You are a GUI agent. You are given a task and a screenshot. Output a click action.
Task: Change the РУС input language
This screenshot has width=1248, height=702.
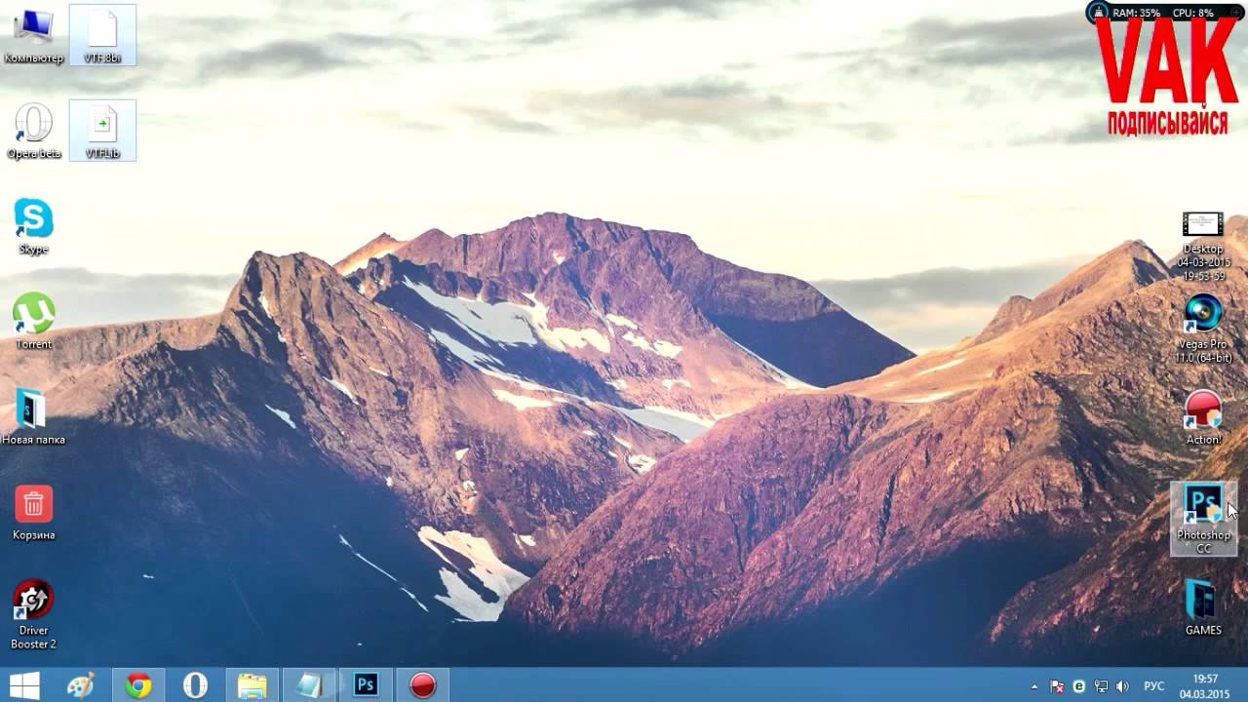tap(1153, 686)
